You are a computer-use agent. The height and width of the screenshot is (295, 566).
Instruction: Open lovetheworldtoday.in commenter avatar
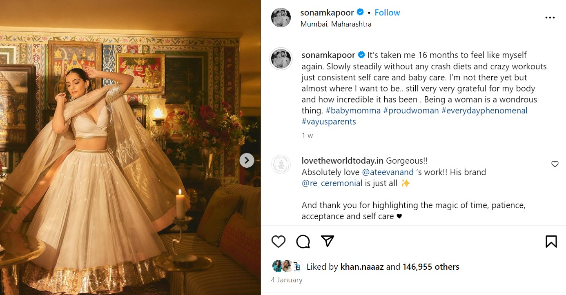coord(281,165)
